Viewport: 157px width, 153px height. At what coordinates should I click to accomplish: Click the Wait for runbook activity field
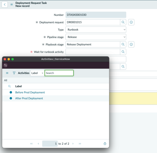tap(93, 52)
